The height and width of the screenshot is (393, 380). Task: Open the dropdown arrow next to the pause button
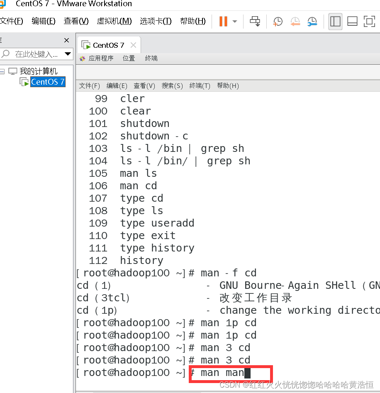coord(235,22)
